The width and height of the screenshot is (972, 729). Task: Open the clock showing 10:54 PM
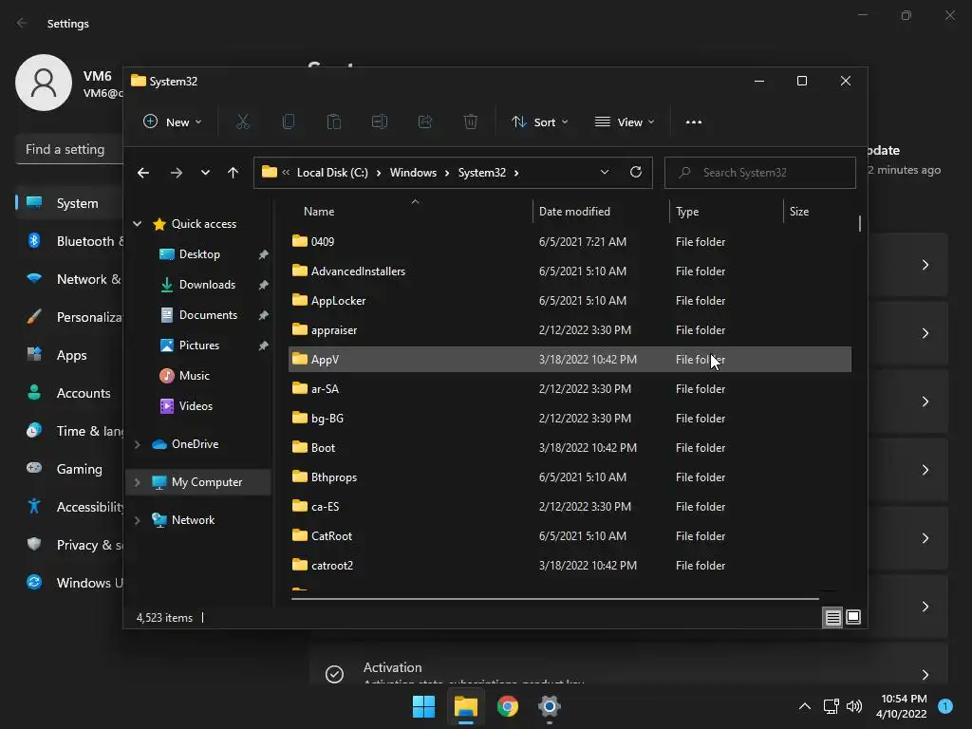[904, 706]
